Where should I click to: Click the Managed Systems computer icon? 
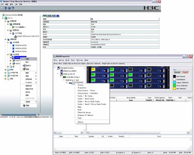point(58,68)
